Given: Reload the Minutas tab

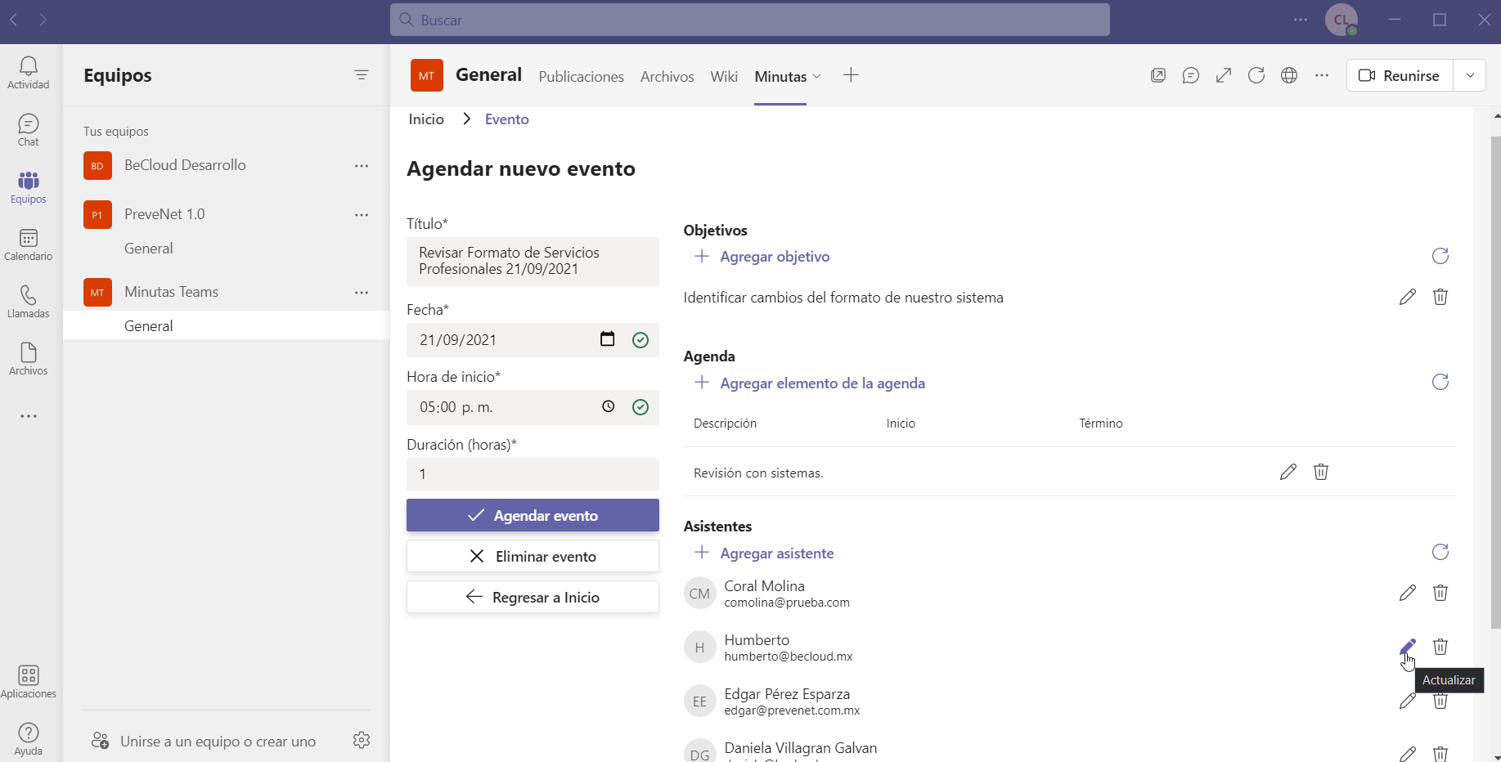Looking at the screenshot, I should (1256, 76).
